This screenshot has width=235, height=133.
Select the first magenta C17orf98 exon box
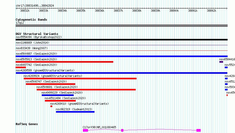pyautogui.click(x=86, y=130)
